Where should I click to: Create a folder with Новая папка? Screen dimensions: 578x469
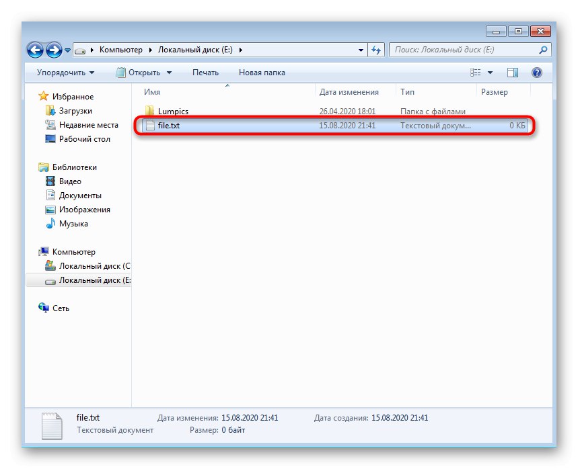(262, 73)
